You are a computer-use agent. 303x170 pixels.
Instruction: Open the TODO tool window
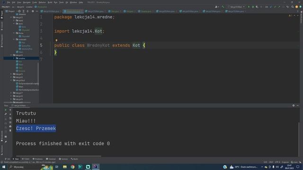click(x=26, y=159)
